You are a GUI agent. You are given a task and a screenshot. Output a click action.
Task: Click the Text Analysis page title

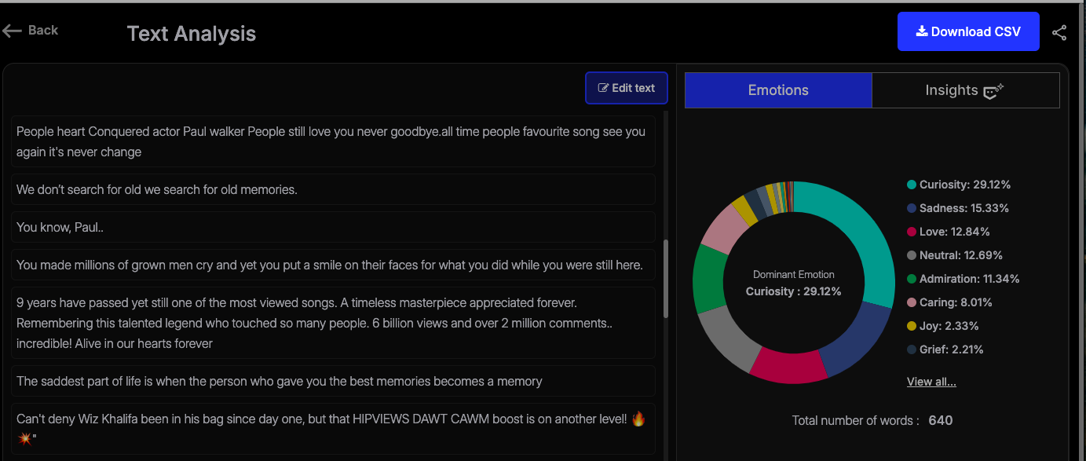click(192, 34)
